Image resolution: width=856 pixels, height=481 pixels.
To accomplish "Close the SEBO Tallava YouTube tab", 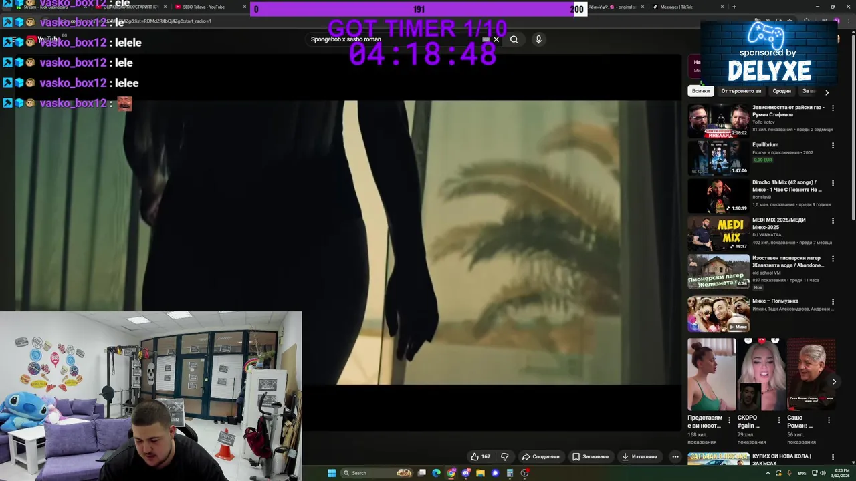I will (244, 7).
